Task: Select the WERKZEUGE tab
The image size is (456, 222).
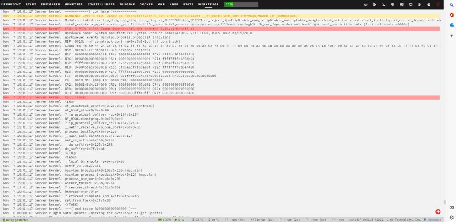Action: pyautogui.click(x=208, y=5)
